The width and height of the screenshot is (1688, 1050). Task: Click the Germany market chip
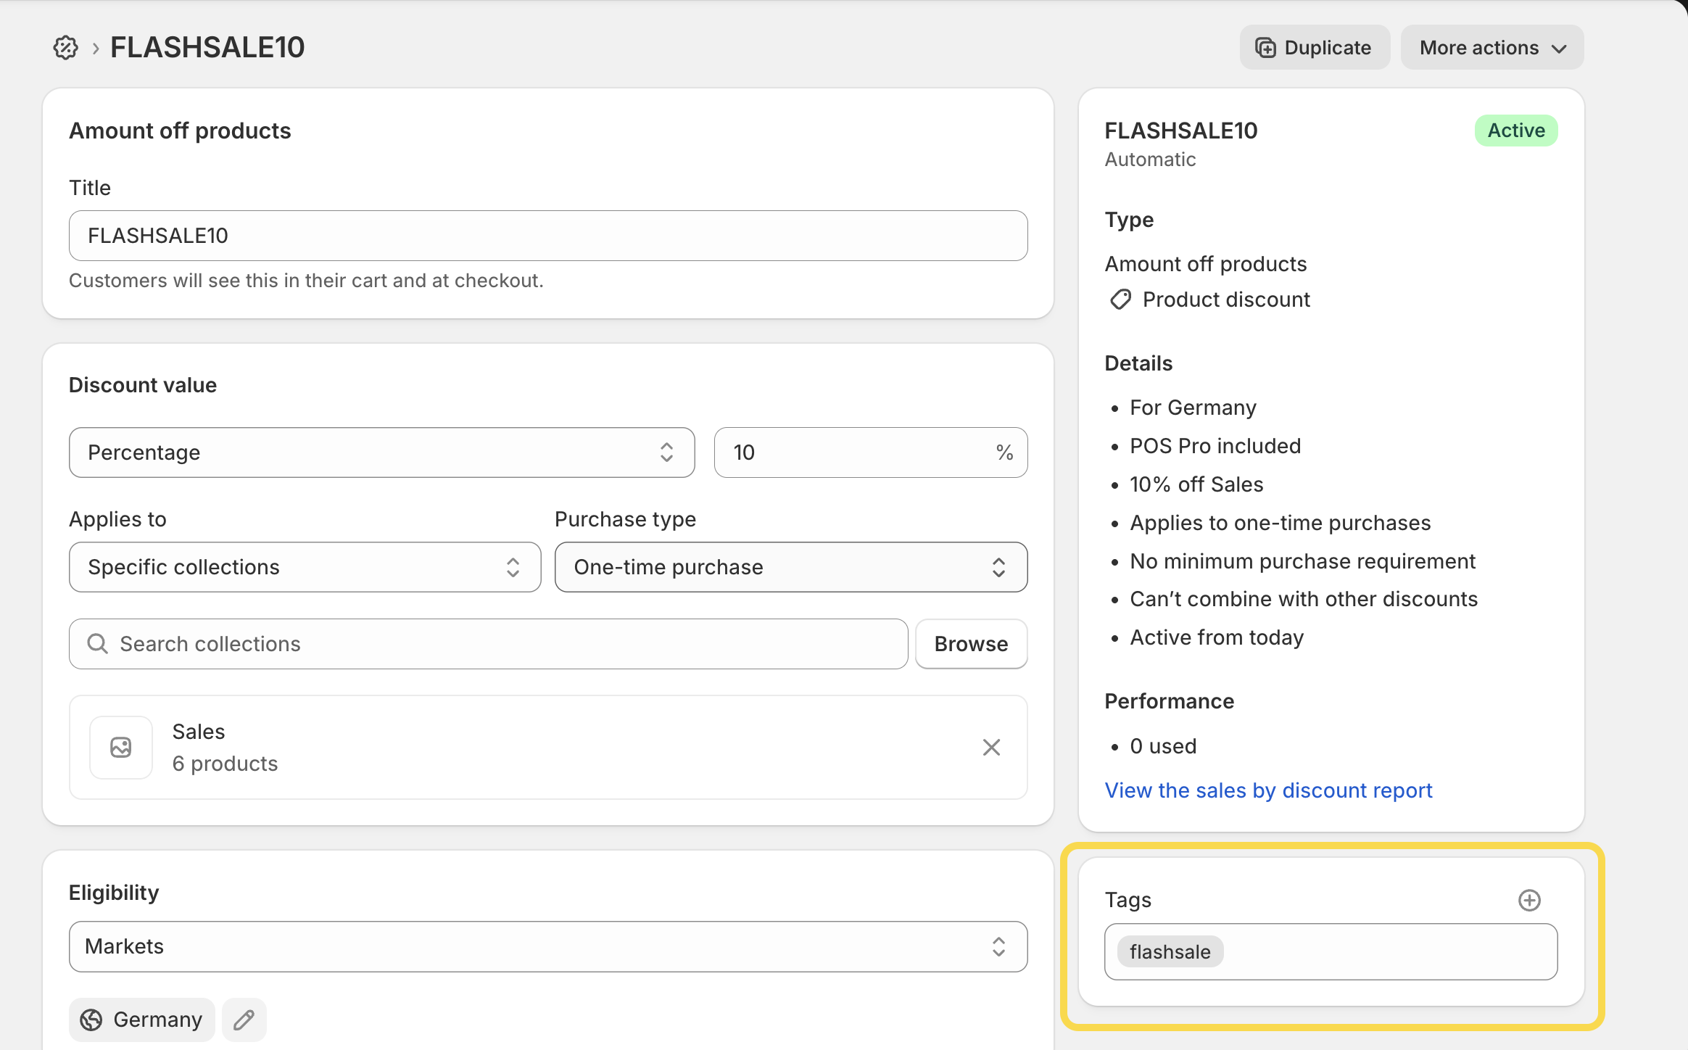coord(142,1020)
